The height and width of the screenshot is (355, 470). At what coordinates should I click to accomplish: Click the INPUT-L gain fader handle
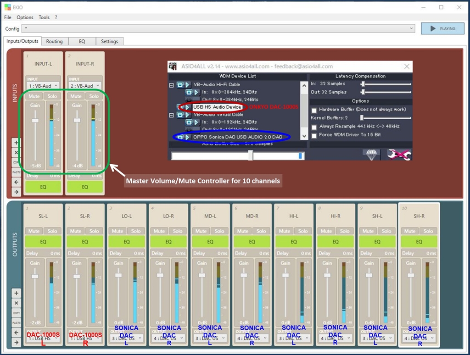[35, 120]
